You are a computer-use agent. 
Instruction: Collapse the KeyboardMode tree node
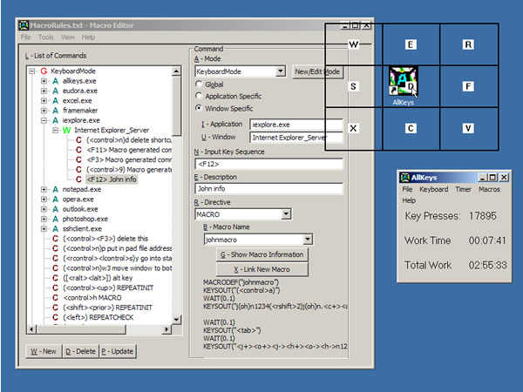coord(32,71)
